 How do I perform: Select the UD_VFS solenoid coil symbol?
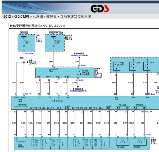pyautogui.click(x=42, y=143)
